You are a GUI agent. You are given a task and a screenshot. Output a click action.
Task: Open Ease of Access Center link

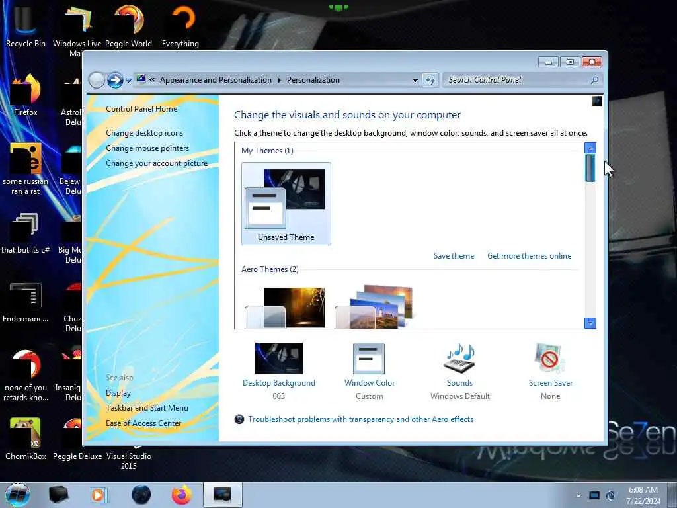(x=143, y=423)
